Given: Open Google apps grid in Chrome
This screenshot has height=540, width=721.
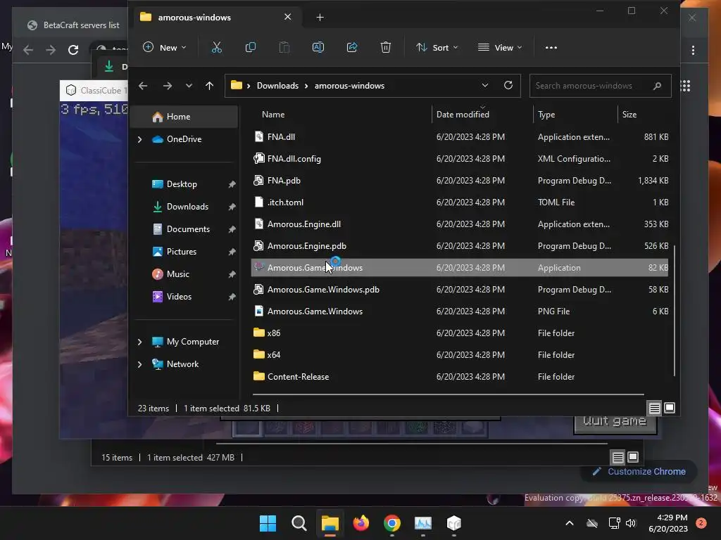Looking at the screenshot, I should click(685, 86).
